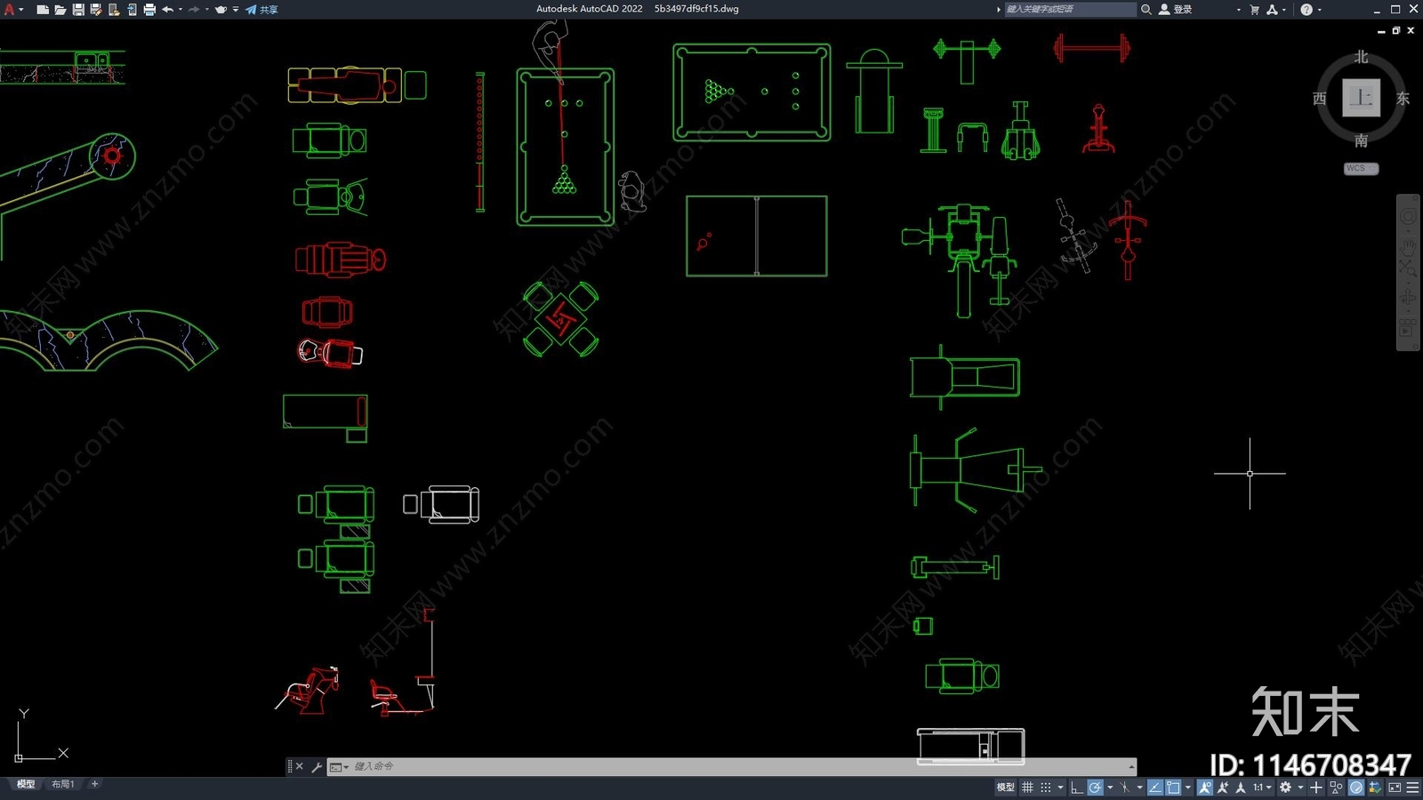Click the search magnifier icon
This screenshot has height=800, width=1423.
click(1146, 9)
